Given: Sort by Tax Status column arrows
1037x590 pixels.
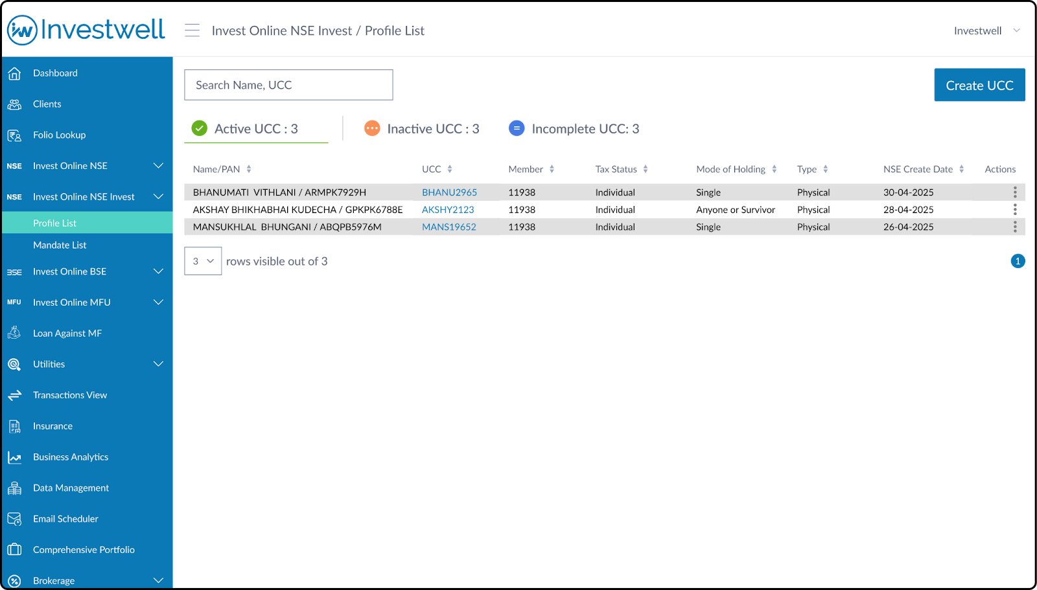Looking at the screenshot, I should coord(646,169).
